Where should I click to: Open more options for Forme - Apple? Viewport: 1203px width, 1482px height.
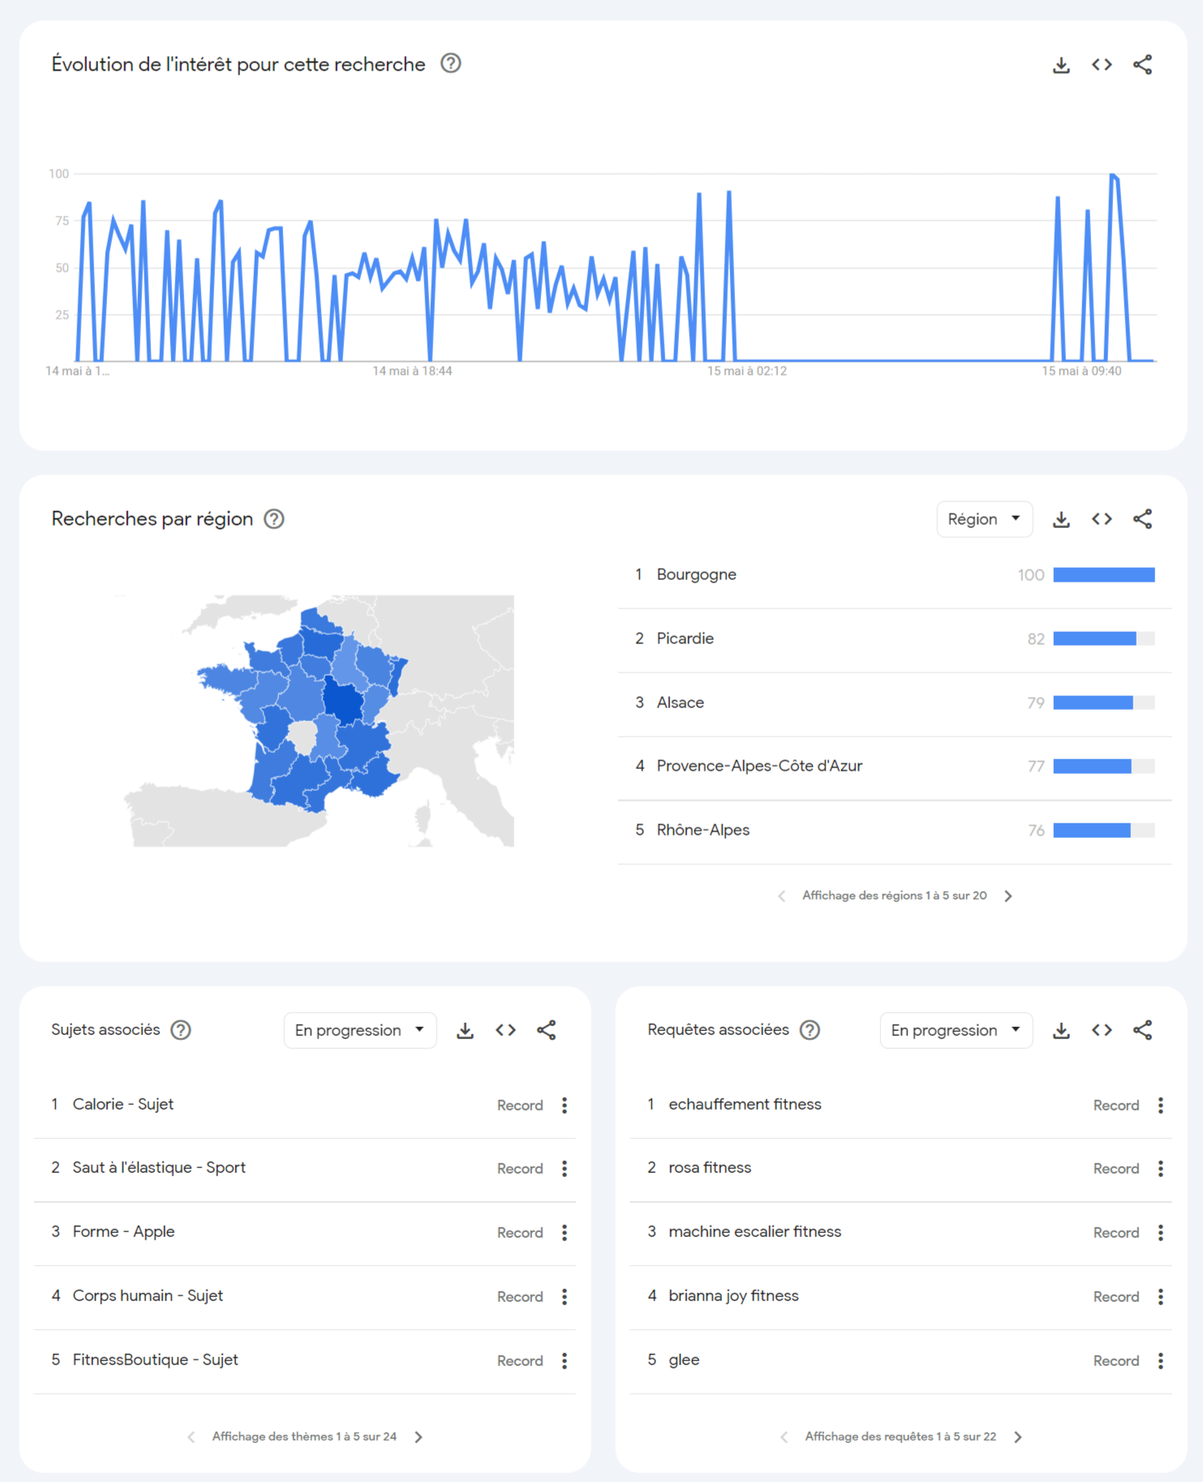[x=565, y=1232]
